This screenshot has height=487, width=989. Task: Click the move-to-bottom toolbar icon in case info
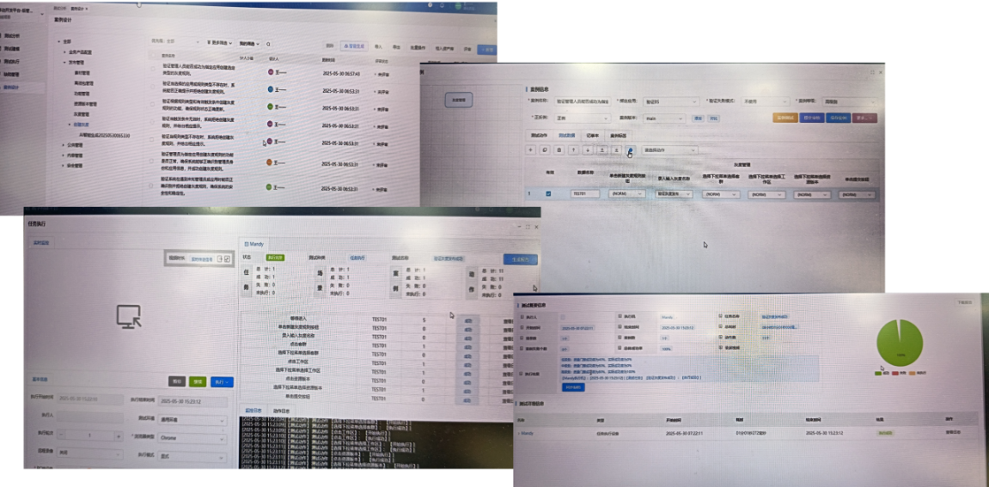616,150
